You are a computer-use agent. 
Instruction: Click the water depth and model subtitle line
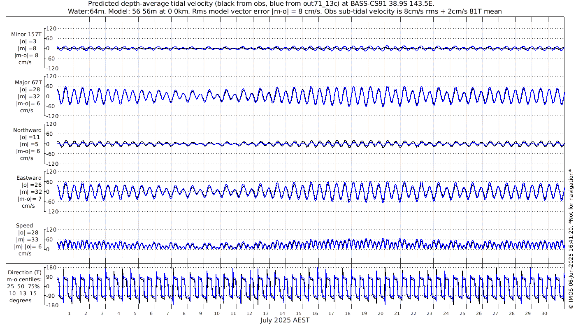click(x=285, y=11)
